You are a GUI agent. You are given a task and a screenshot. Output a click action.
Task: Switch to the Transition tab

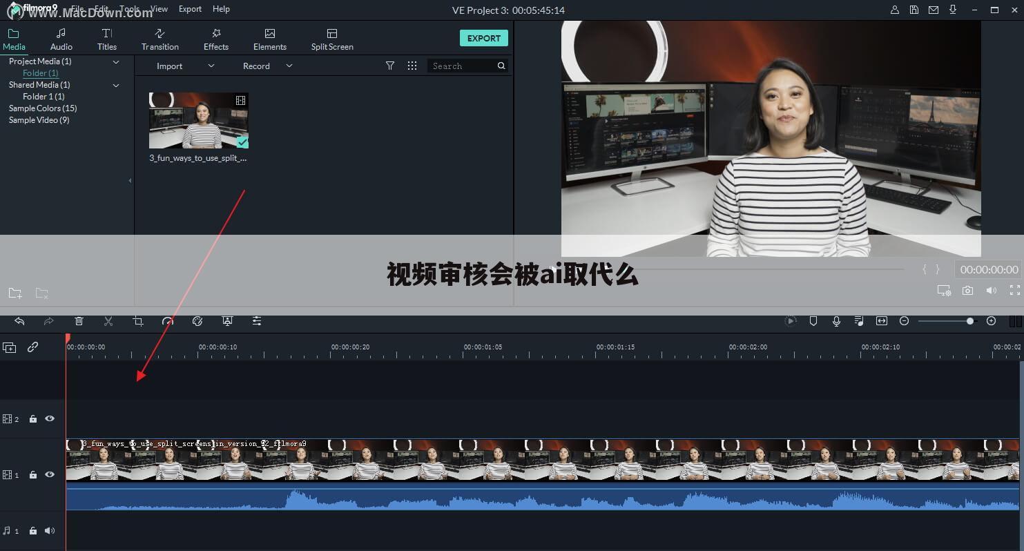tap(160, 39)
